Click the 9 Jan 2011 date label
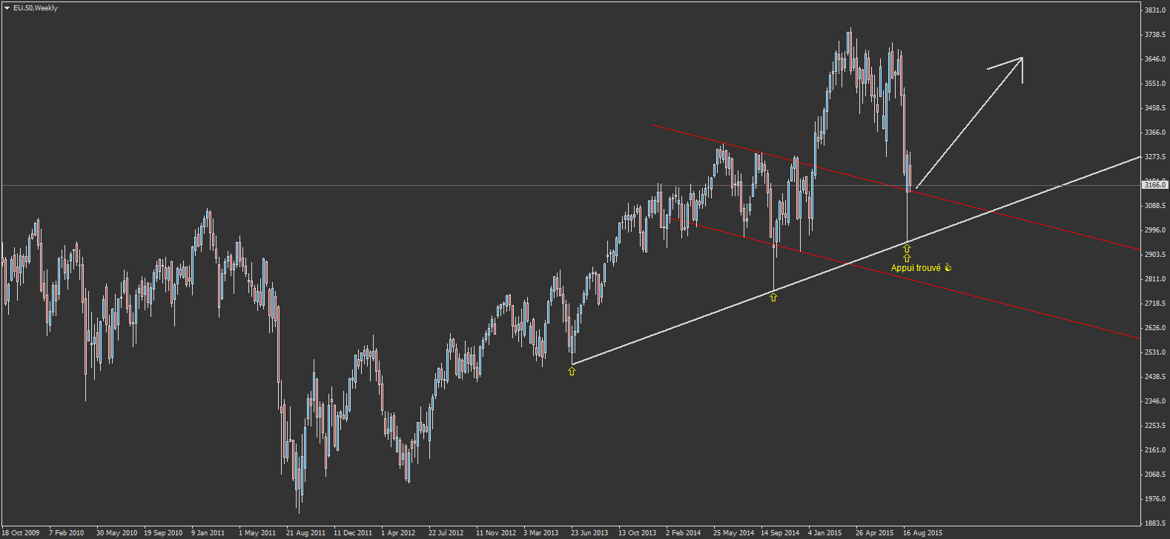This screenshot has width=1170, height=539. 208,533
